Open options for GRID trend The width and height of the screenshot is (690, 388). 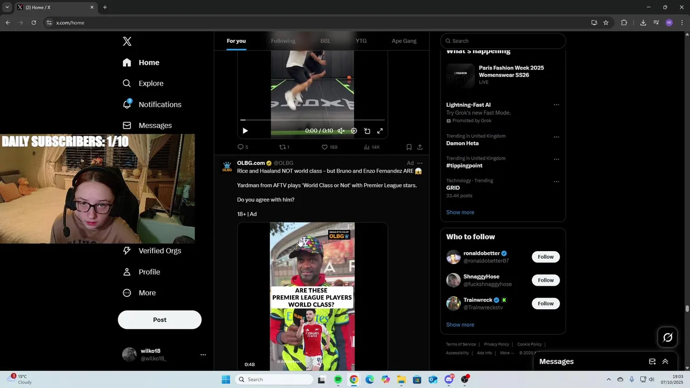(556, 182)
